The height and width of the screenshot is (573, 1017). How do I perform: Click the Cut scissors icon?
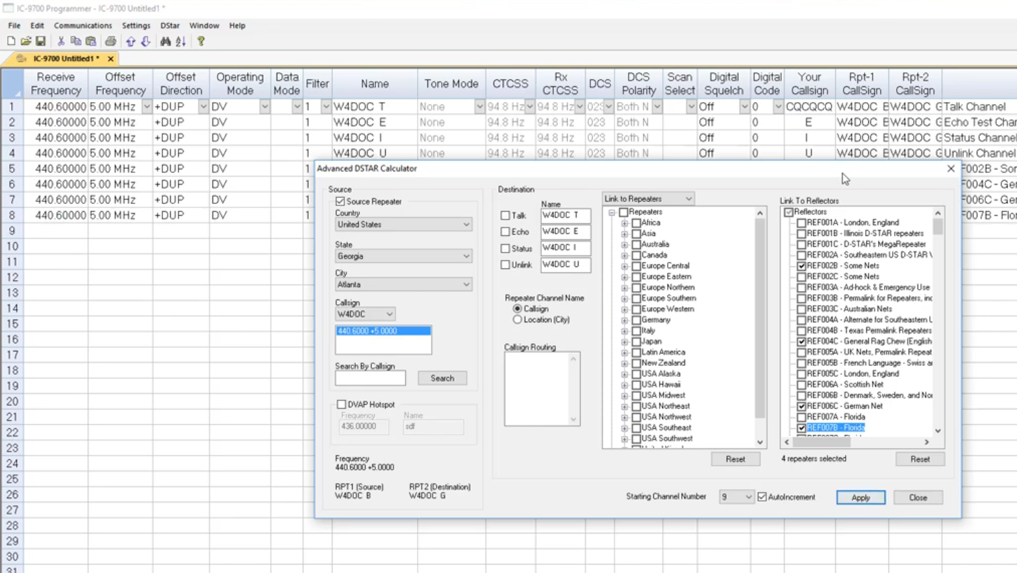pyautogui.click(x=61, y=41)
